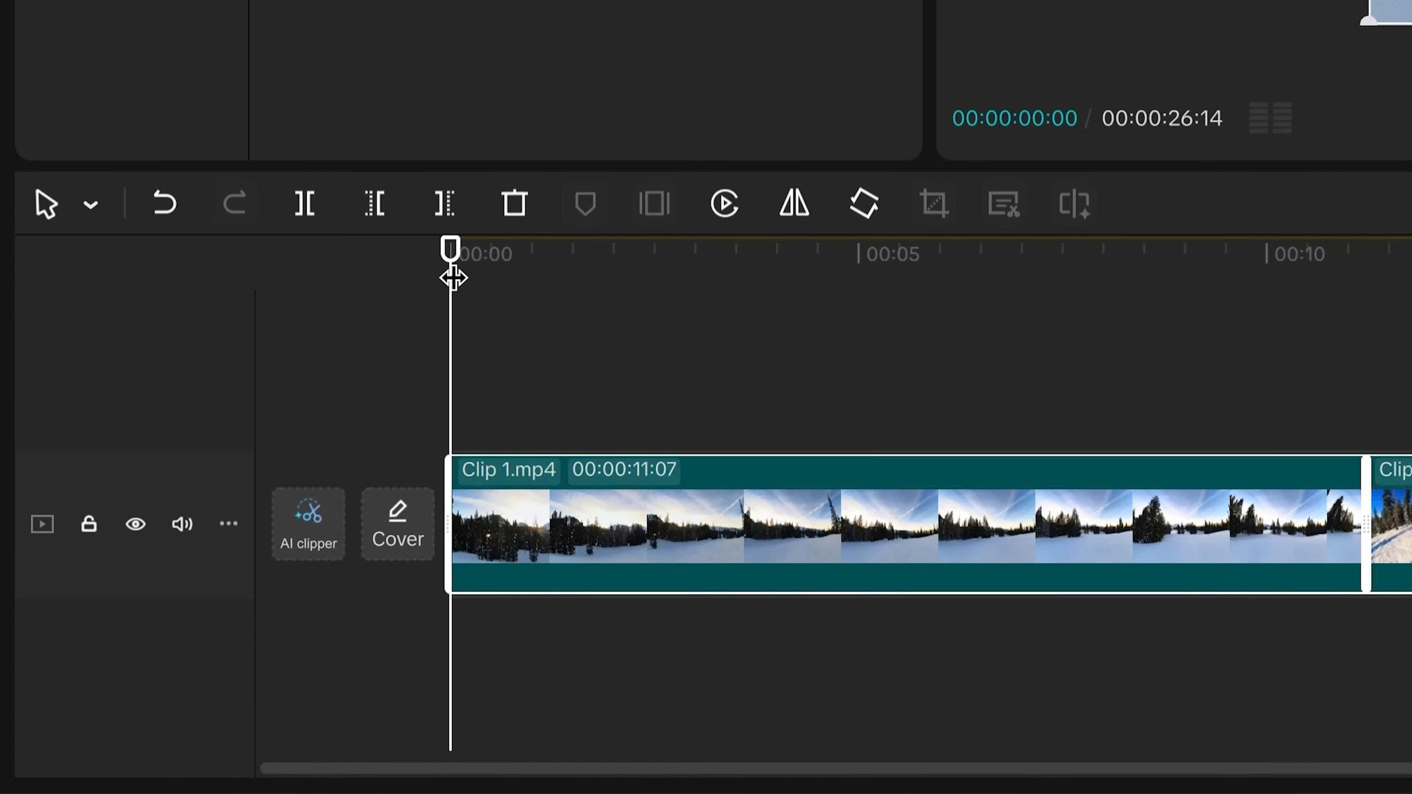The width and height of the screenshot is (1412, 794).
Task: Mute the track audio speaker icon
Action: (x=182, y=524)
